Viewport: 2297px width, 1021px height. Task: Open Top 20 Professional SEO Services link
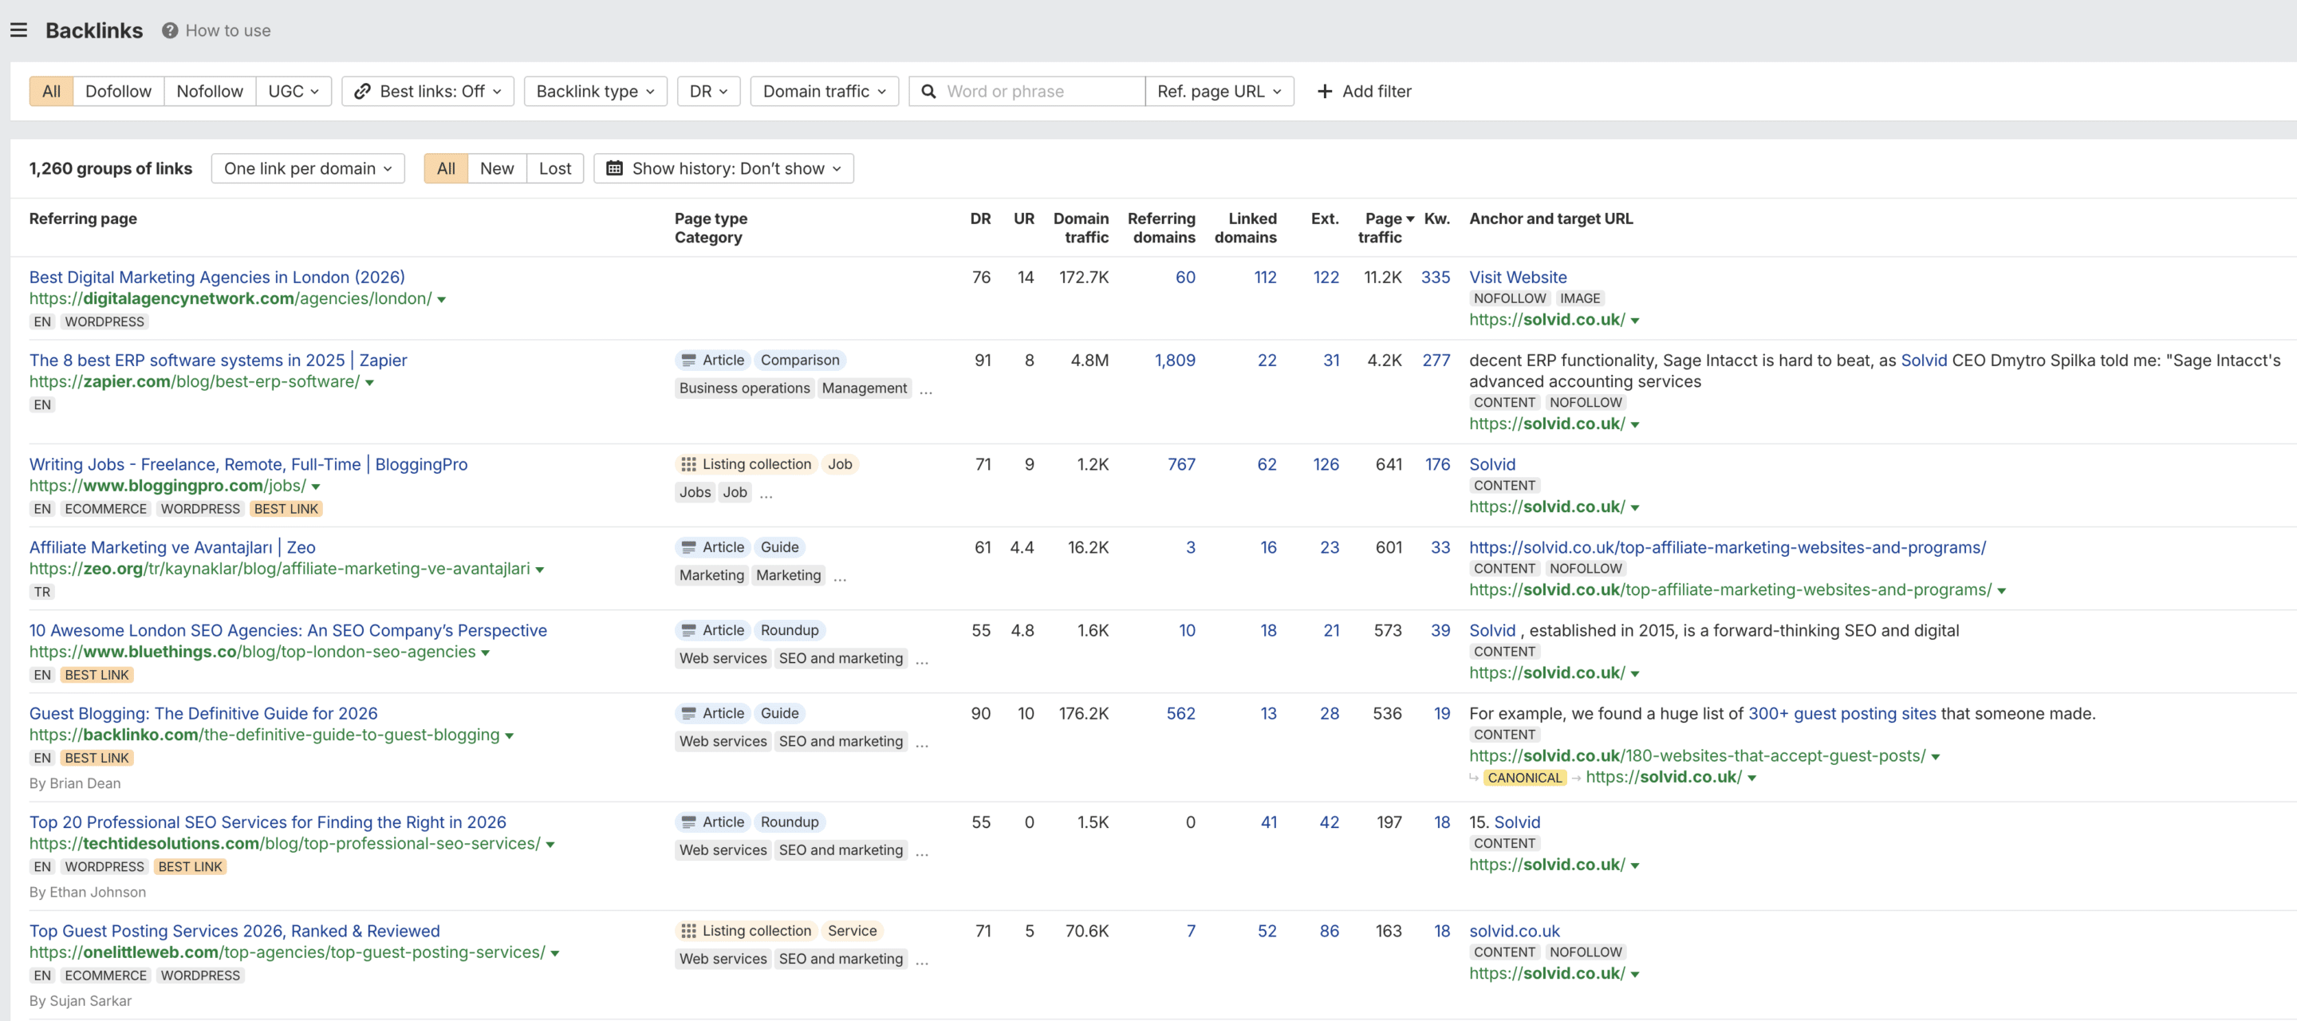pos(267,822)
